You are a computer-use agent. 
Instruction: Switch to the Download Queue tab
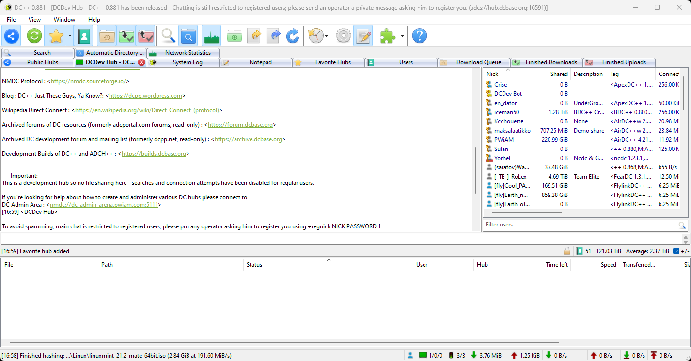[474, 62]
